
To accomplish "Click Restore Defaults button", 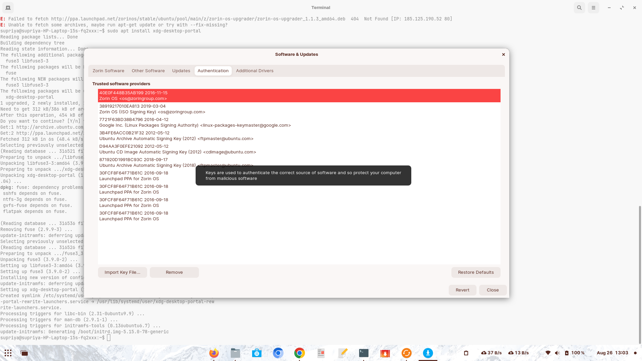I will (476, 272).
